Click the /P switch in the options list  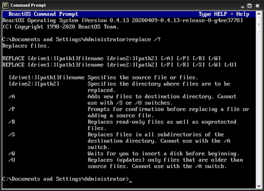pyautogui.click(x=12, y=109)
